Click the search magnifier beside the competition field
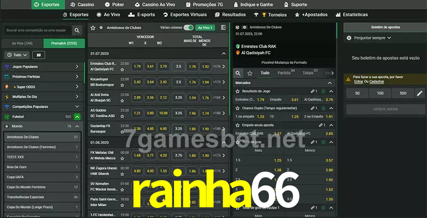Screen dimensions: 427x218 (77, 31)
